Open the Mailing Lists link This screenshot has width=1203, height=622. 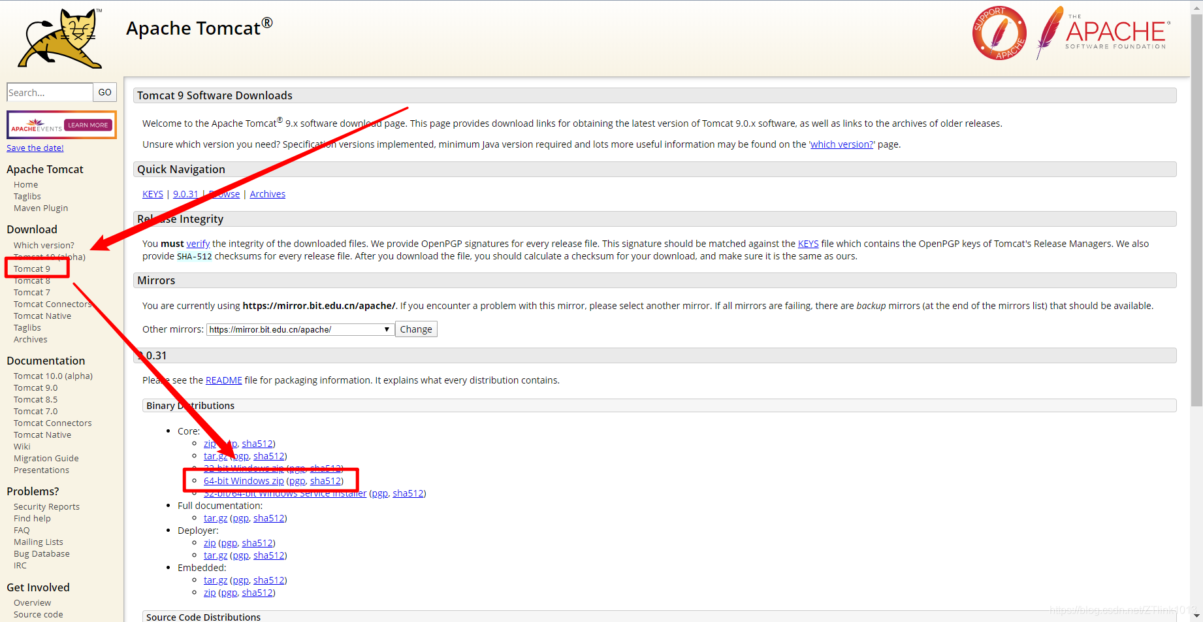click(39, 542)
